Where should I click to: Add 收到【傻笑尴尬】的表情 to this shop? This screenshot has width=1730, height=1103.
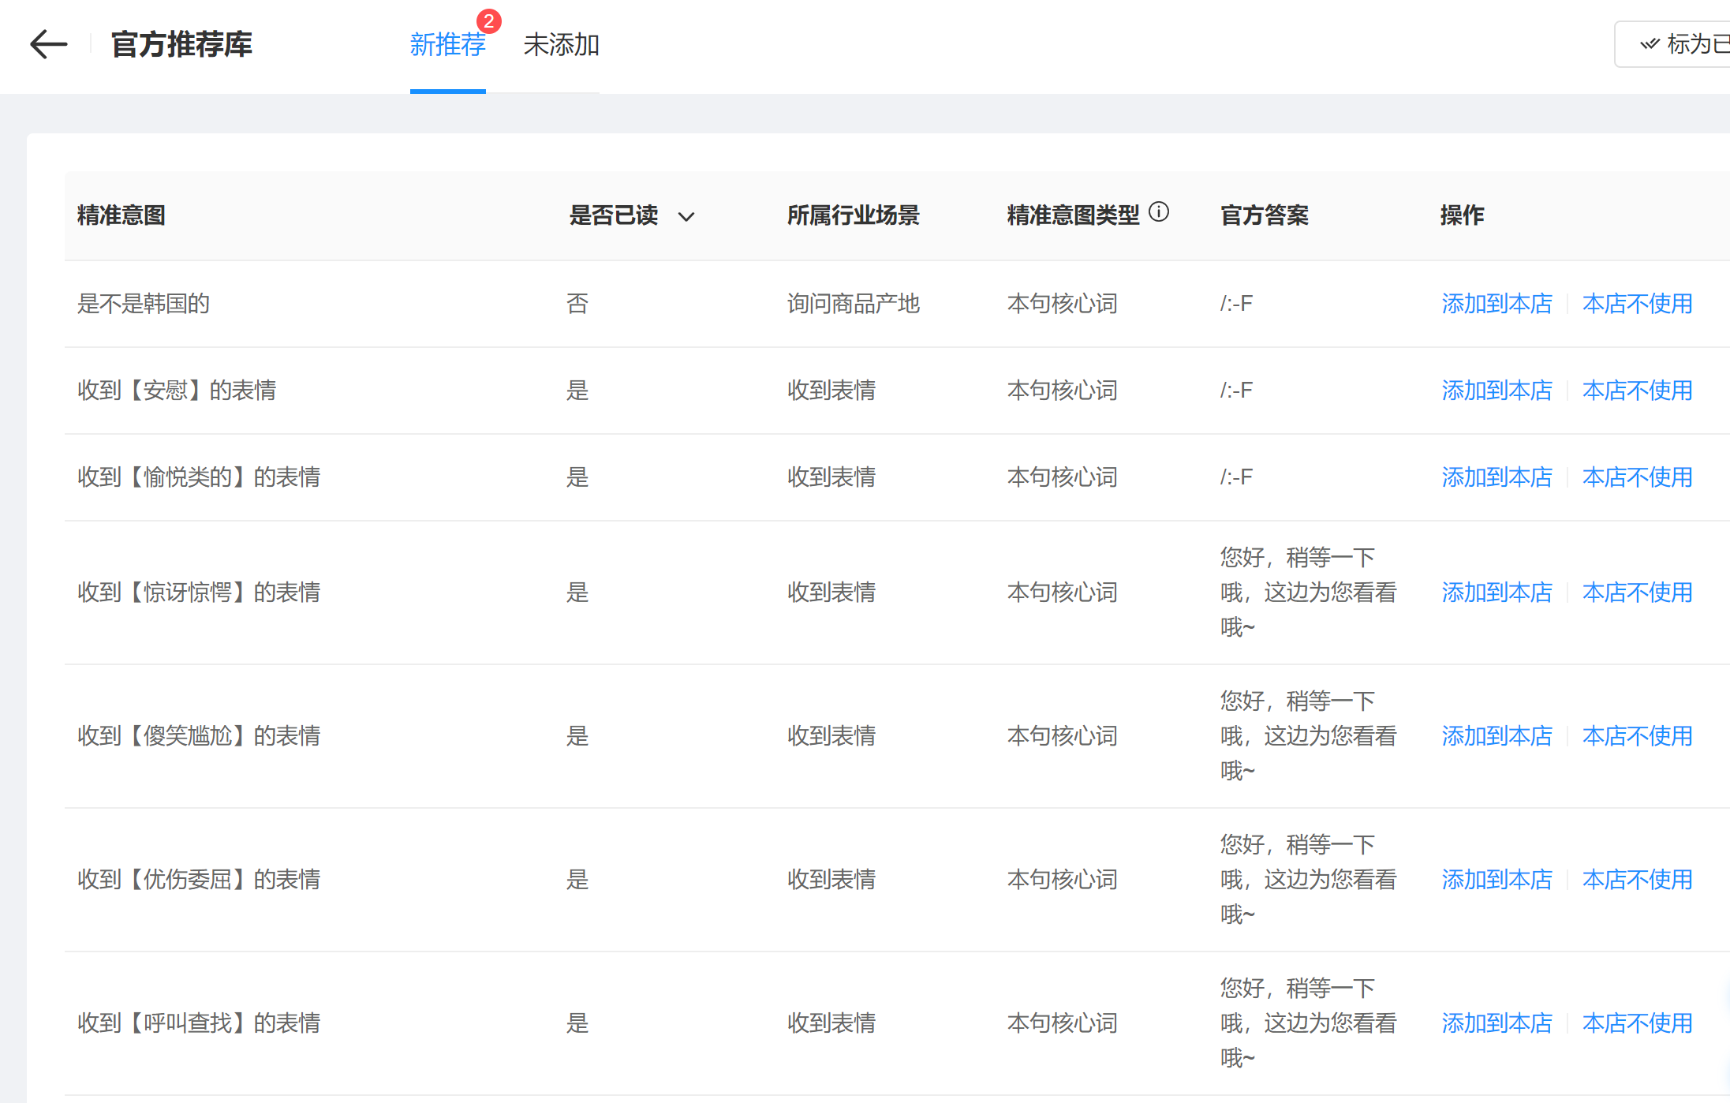(x=1496, y=736)
